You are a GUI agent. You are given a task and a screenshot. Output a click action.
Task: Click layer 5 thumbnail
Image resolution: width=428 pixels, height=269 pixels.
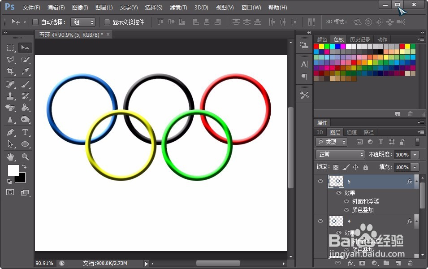pyautogui.click(x=336, y=181)
